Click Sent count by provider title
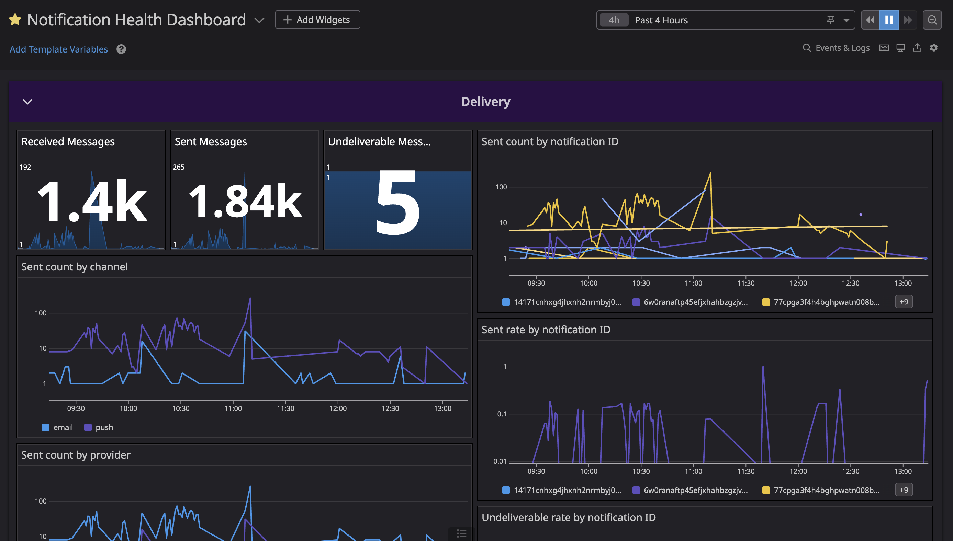 [x=76, y=455]
